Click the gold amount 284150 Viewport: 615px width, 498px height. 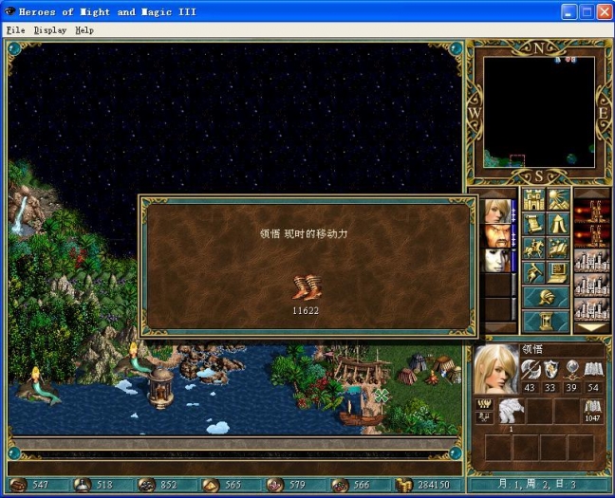click(x=434, y=485)
